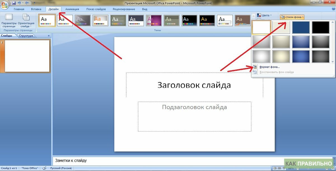Click the Параметры страницы button
Screen dimensions: 336x171
coord(9,20)
